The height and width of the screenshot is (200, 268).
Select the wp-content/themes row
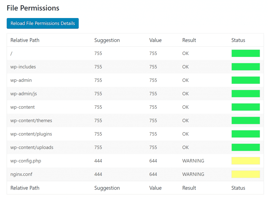tap(31, 120)
